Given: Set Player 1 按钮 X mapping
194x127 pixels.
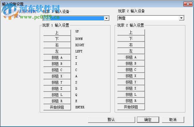Looking at the screenshot, I should coord(57,76).
